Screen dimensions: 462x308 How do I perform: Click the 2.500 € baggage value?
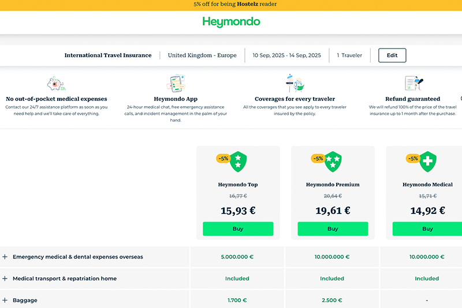pyautogui.click(x=332, y=301)
